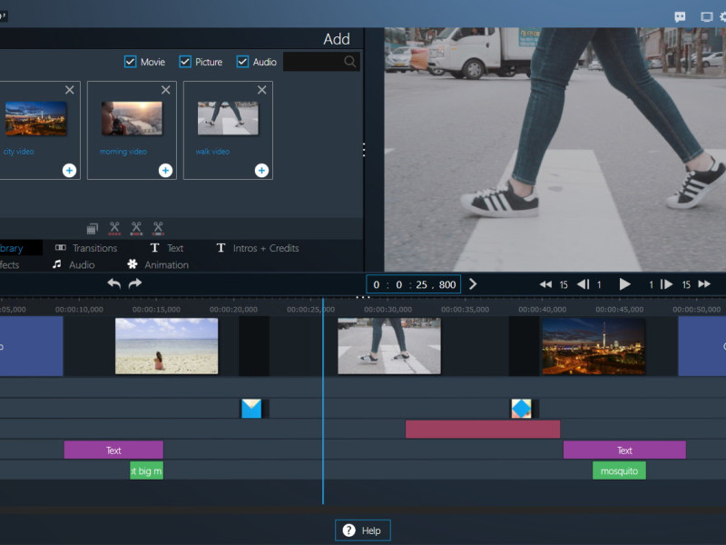
Task: Click the Add panel heading
Action: tap(337, 39)
